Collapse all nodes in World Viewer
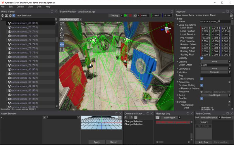Image resolution: width=234 pixels, height=145 pixels. pyautogui.click(x=2, y=15)
